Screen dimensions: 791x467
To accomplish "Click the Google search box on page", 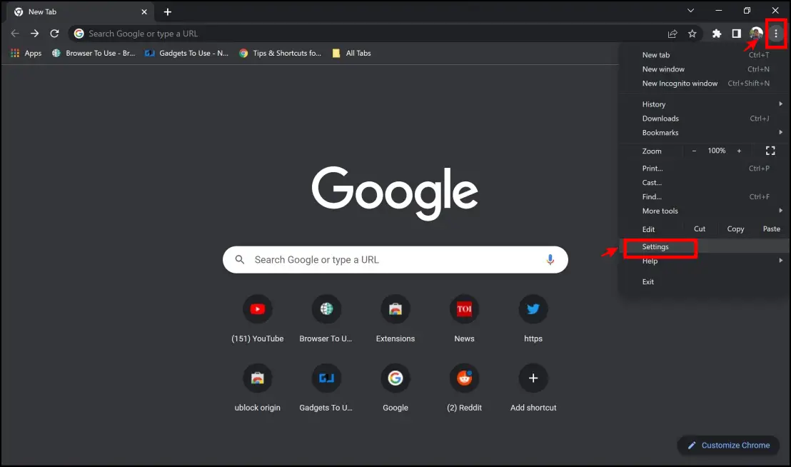I will (395, 260).
